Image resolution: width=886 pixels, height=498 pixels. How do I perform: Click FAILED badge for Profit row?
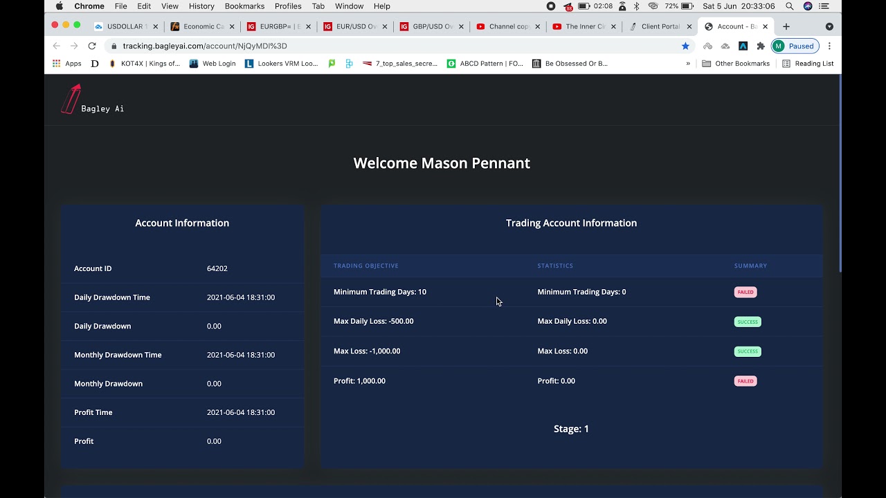click(x=745, y=381)
